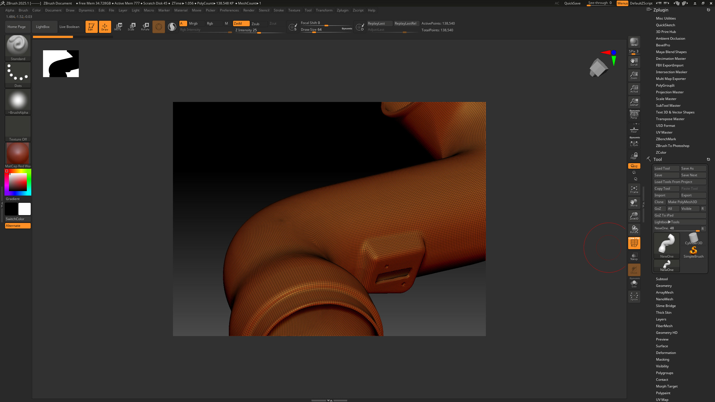
Task: Open the MatCap Red Wax material picker
Action: pyautogui.click(x=18, y=154)
